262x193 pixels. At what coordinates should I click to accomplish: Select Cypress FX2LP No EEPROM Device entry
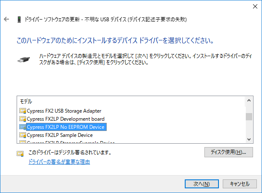(x=66, y=127)
